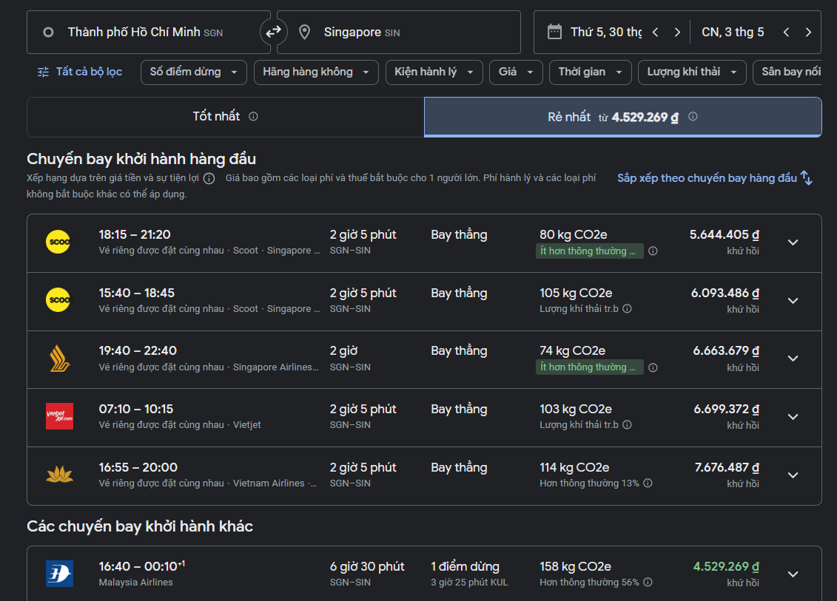Open the Số điểm dừng filter dropdown
The image size is (837, 601).
coord(193,72)
